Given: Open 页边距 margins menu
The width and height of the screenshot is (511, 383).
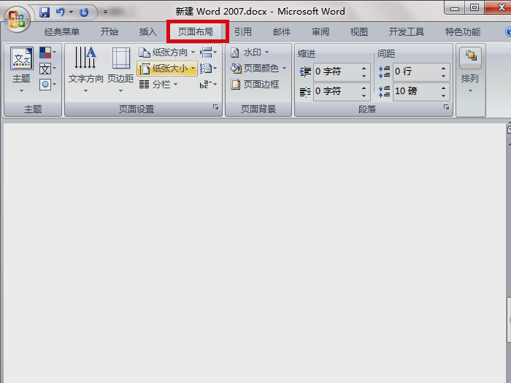Looking at the screenshot, I should coord(120,70).
